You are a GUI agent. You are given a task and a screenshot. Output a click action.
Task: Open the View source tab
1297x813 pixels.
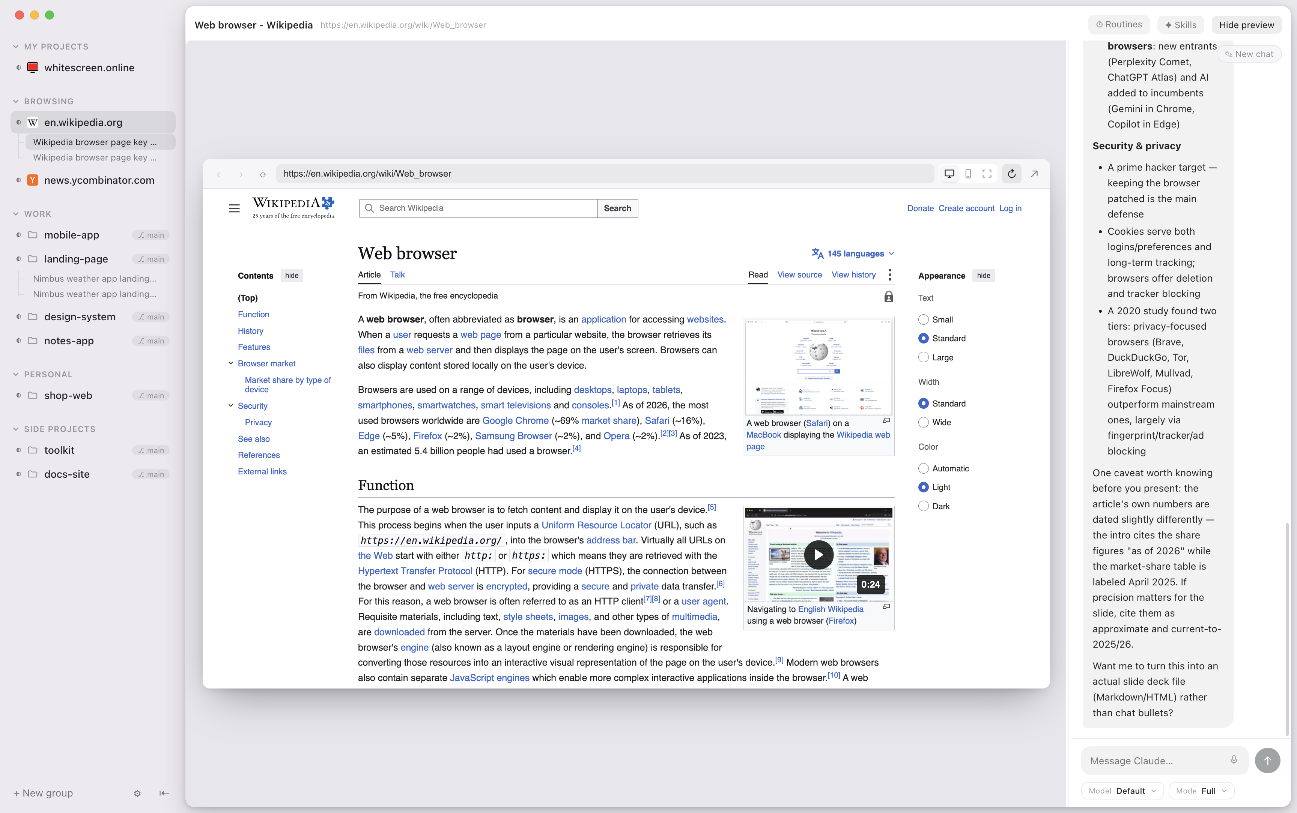(799, 275)
